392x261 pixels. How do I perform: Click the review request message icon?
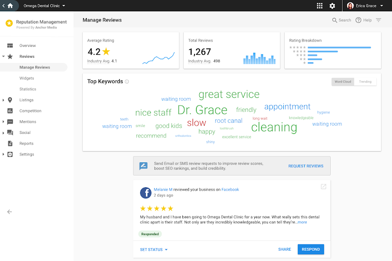[144, 166]
